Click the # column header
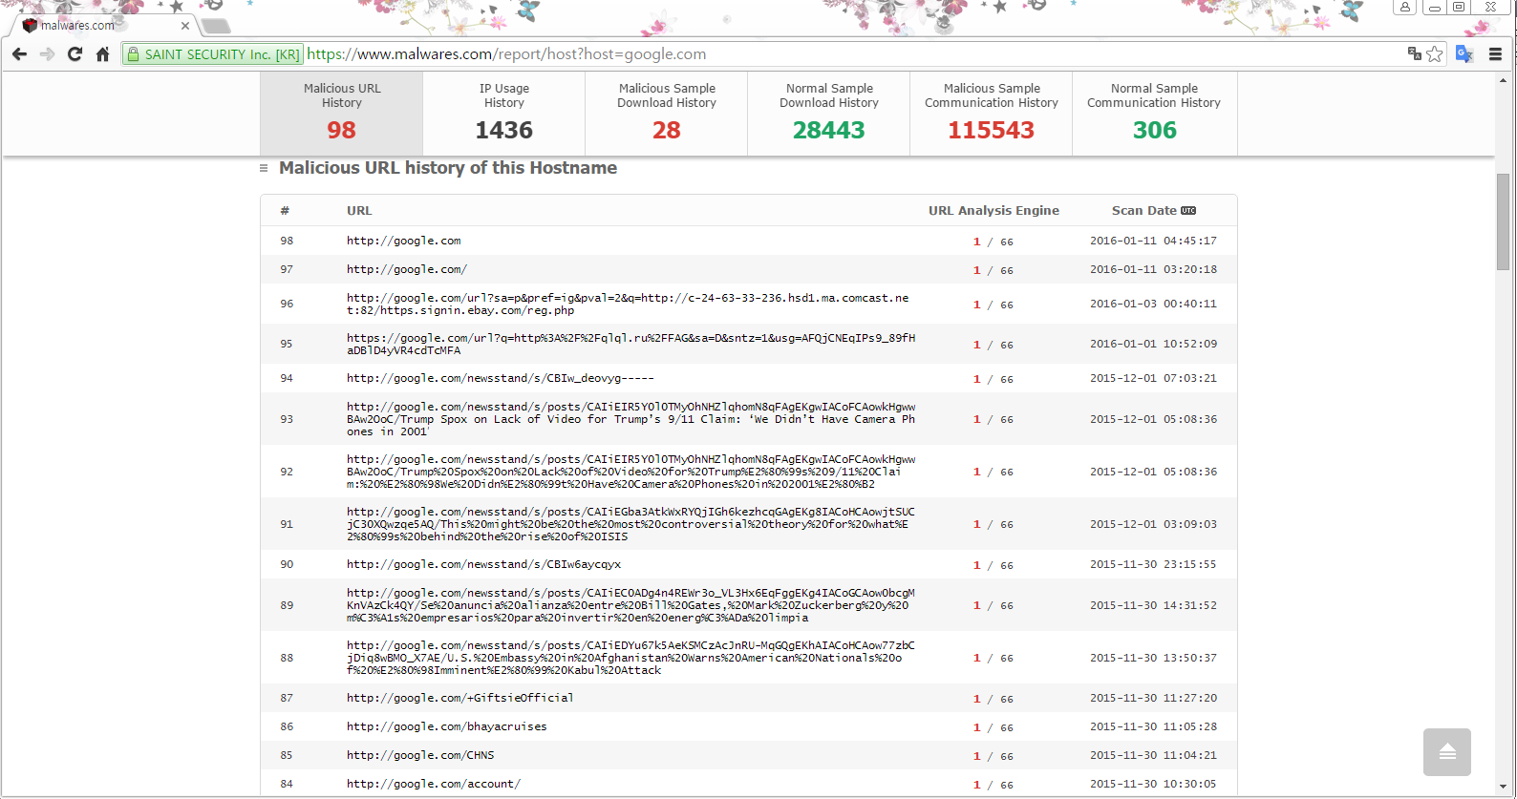This screenshot has height=799, width=1517. point(285,210)
